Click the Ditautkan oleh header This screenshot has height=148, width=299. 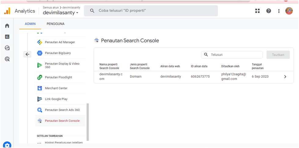(x=230, y=66)
